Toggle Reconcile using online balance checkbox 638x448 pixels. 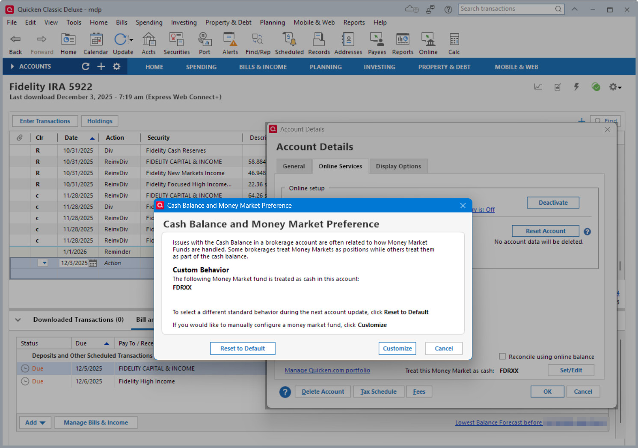pos(502,356)
